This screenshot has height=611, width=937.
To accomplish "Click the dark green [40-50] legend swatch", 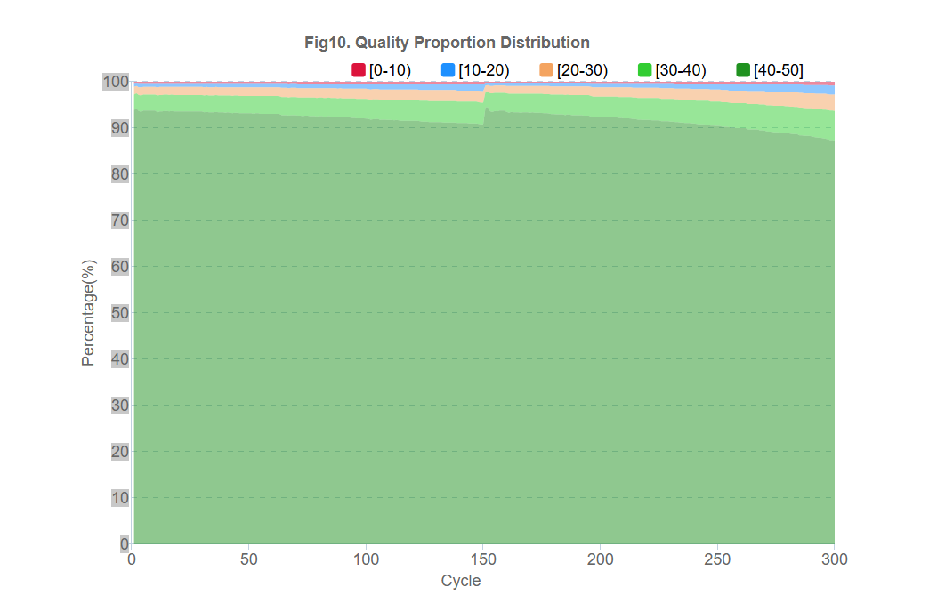I will click(743, 70).
